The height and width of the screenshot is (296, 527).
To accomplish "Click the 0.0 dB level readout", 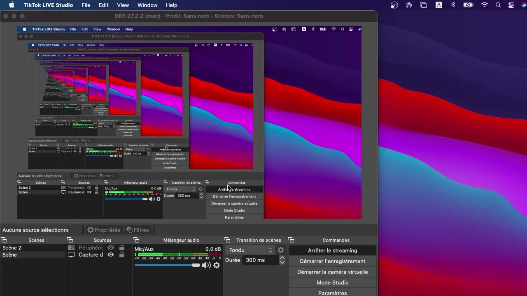I will 213,249.
